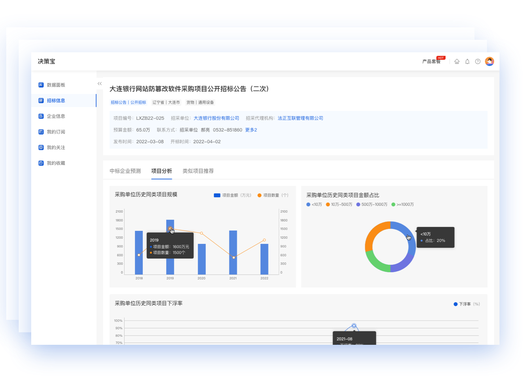Click the orange donut segment
This screenshot has height=376, width=526.
[x=373, y=234]
